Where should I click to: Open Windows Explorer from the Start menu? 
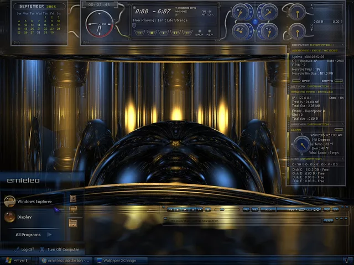pyautogui.click(x=34, y=202)
